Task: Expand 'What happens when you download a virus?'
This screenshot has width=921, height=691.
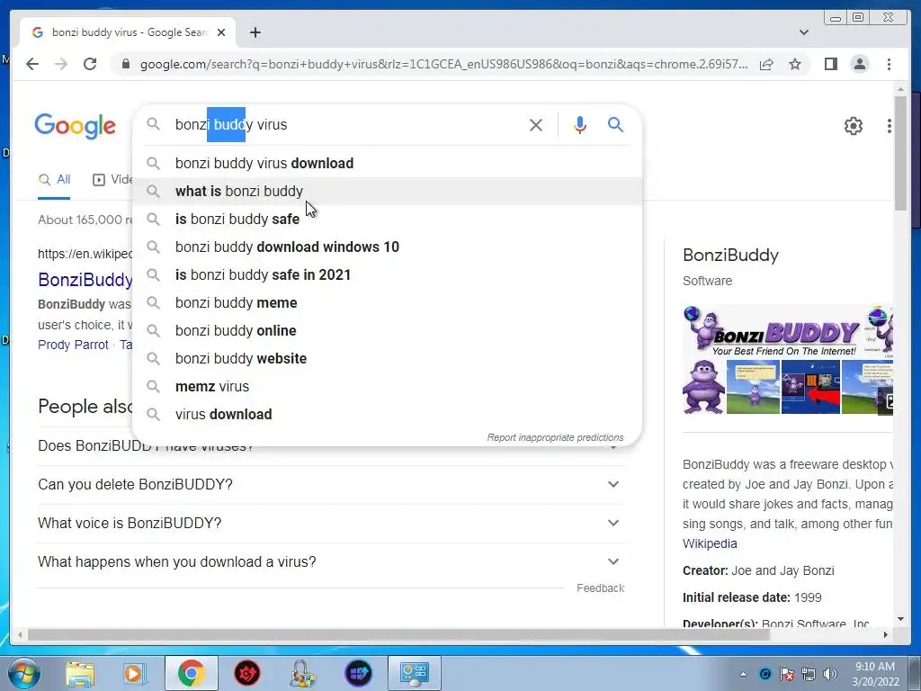Action: (331, 561)
